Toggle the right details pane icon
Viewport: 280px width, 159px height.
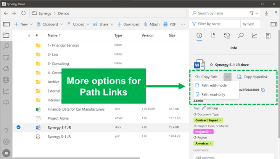pyautogui.click(x=274, y=24)
